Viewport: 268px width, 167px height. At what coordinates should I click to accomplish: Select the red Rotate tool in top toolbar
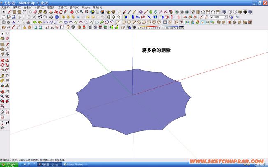61,12
